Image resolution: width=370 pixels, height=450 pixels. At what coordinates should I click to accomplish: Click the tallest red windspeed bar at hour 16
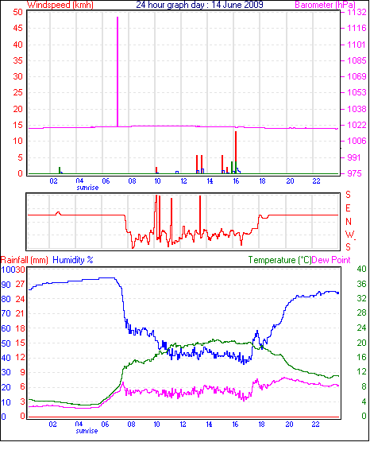click(x=236, y=152)
